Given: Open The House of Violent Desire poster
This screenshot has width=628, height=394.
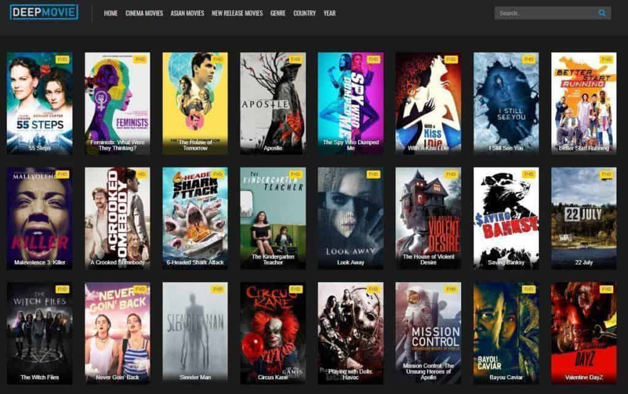Looking at the screenshot, I should click(428, 218).
